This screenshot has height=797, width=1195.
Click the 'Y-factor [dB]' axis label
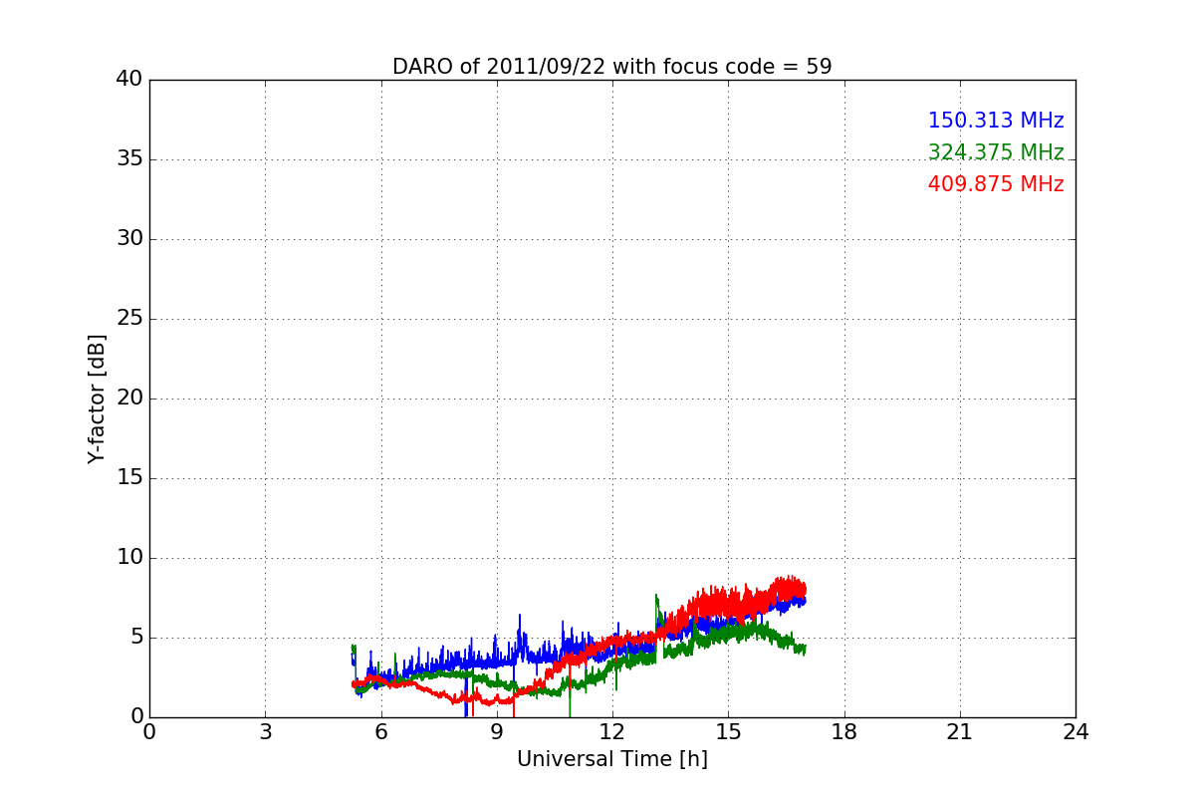click(97, 398)
